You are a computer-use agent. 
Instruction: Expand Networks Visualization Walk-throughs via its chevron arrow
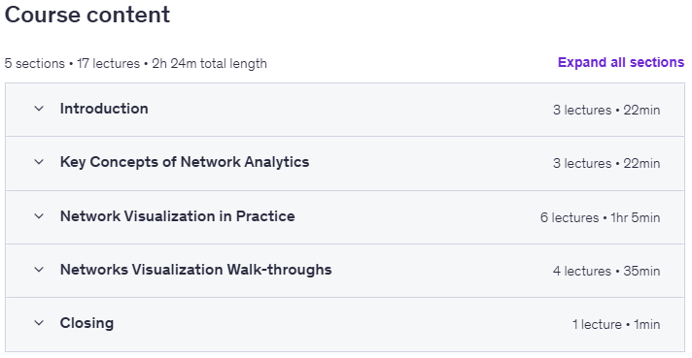tap(39, 270)
